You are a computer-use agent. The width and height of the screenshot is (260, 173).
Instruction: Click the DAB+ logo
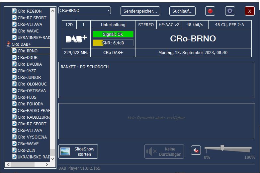click(x=76, y=39)
